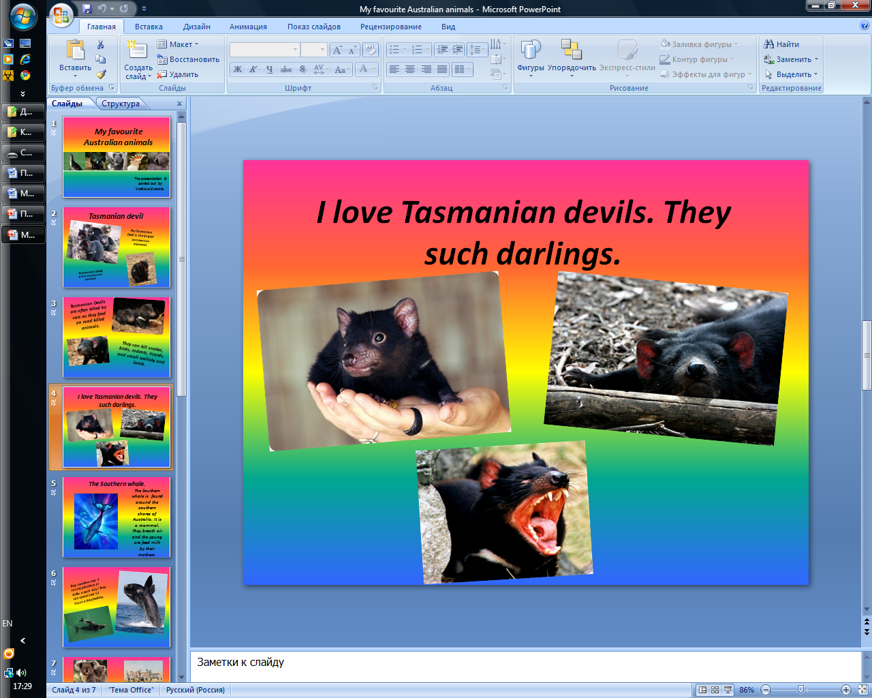Image resolution: width=872 pixels, height=698 pixels.
Task: Click the Заметки к слайду notes field
Action: (x=526, y=667)
